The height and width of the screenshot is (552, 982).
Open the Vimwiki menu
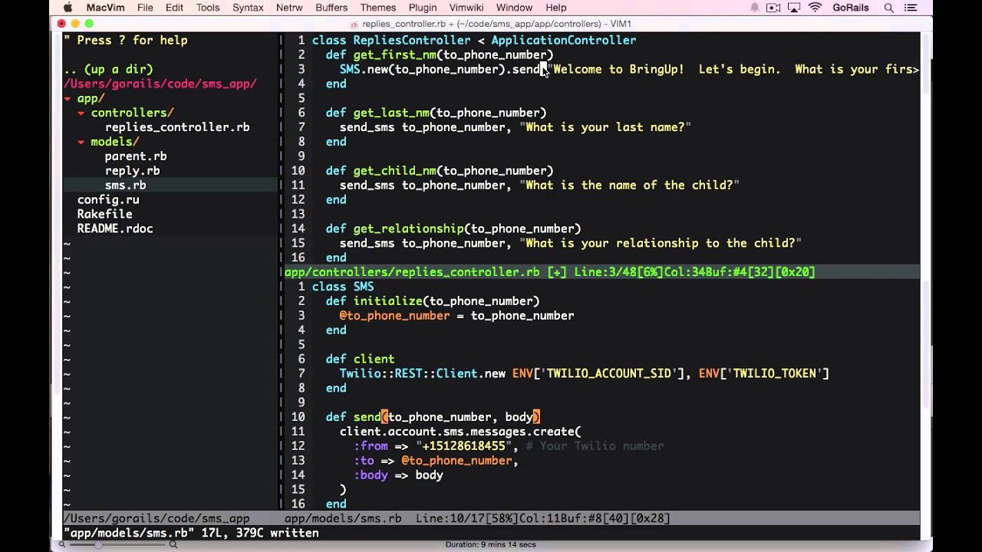click(x=466, y=8)
